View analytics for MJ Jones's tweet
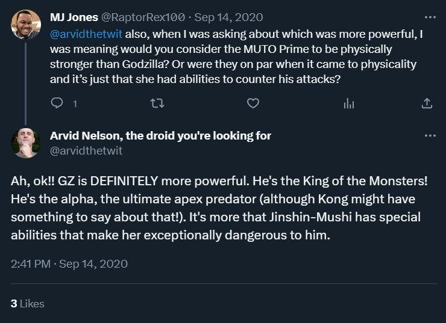 point(348,103)
